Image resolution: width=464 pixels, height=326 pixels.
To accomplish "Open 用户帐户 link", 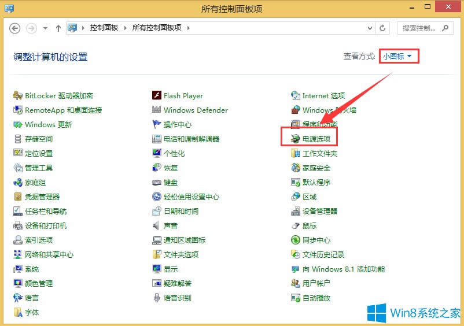I will coord(316,284).
